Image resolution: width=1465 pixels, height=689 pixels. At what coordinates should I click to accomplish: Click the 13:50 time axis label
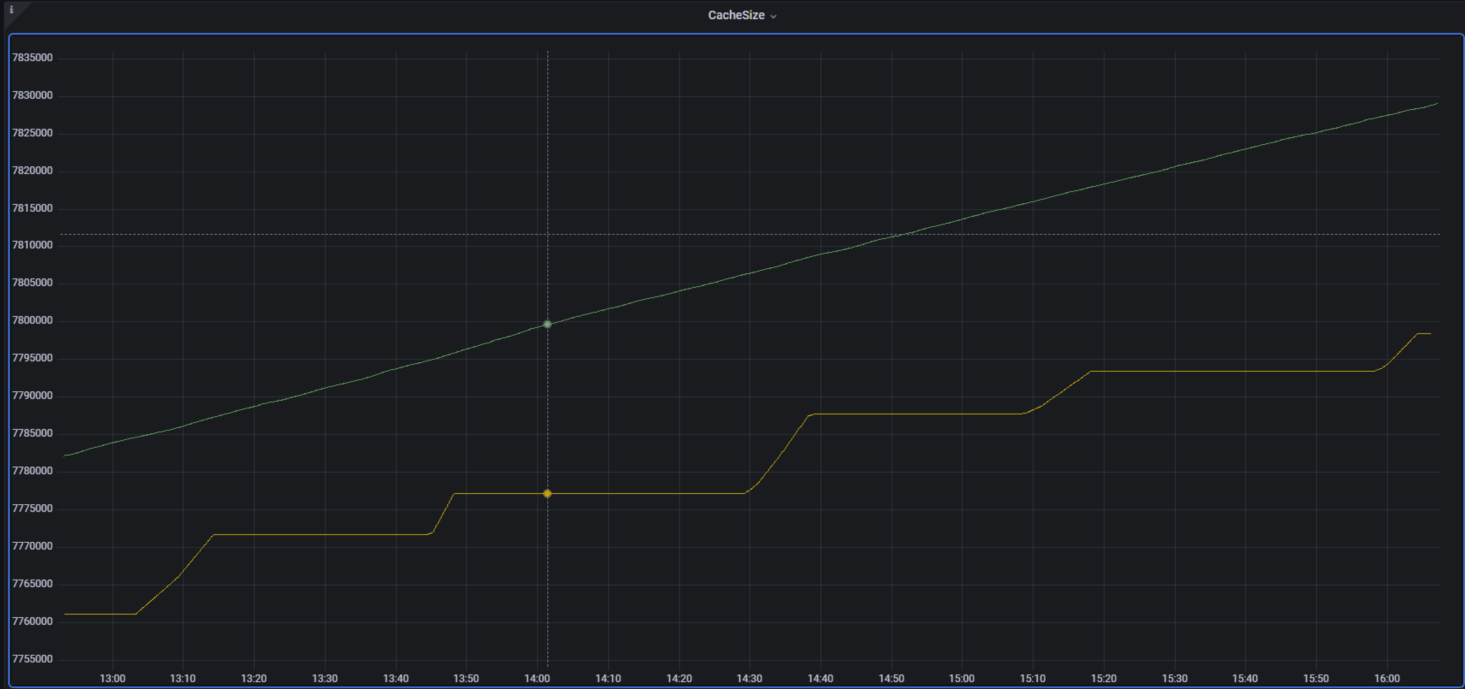click(x=466, y=678)
